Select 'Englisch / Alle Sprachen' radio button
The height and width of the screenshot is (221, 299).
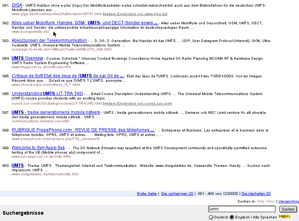pos(232,217)
